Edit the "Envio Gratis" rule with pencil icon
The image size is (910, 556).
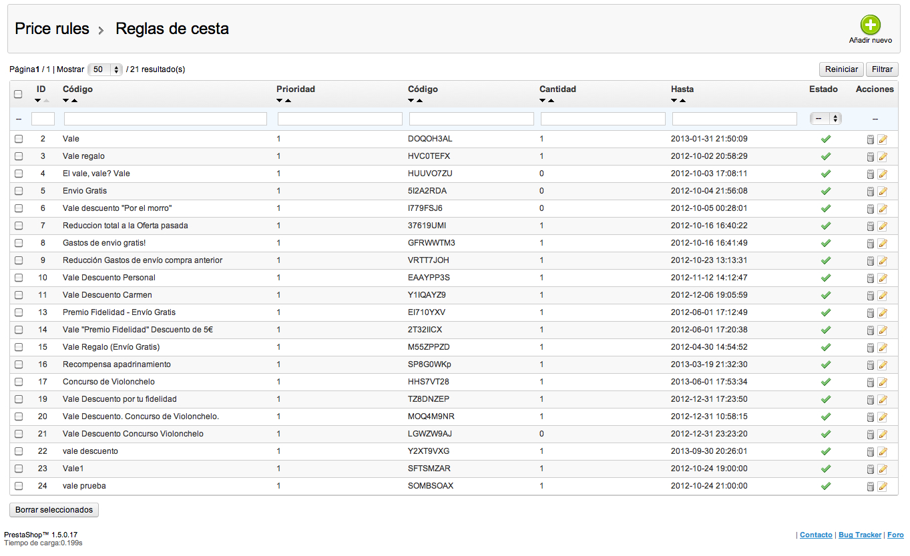(882, 191)
